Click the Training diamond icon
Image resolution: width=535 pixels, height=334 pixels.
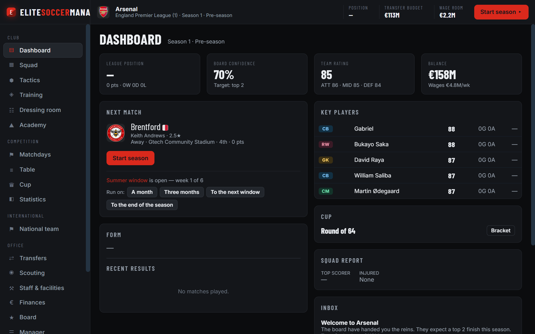[11, 95]
